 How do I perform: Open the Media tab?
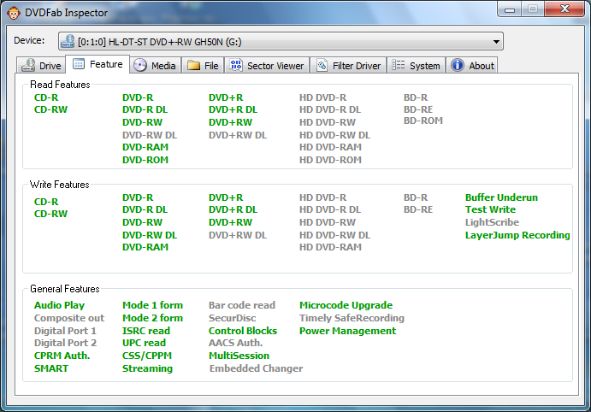click(156, 65)
